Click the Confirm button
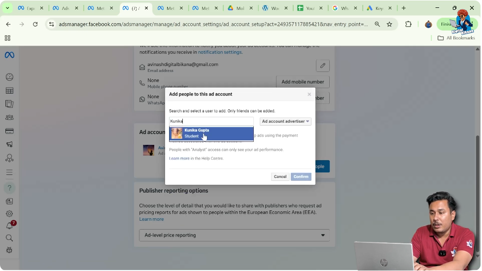The height and width of the screenshot is (271, 482). [301, 177]
